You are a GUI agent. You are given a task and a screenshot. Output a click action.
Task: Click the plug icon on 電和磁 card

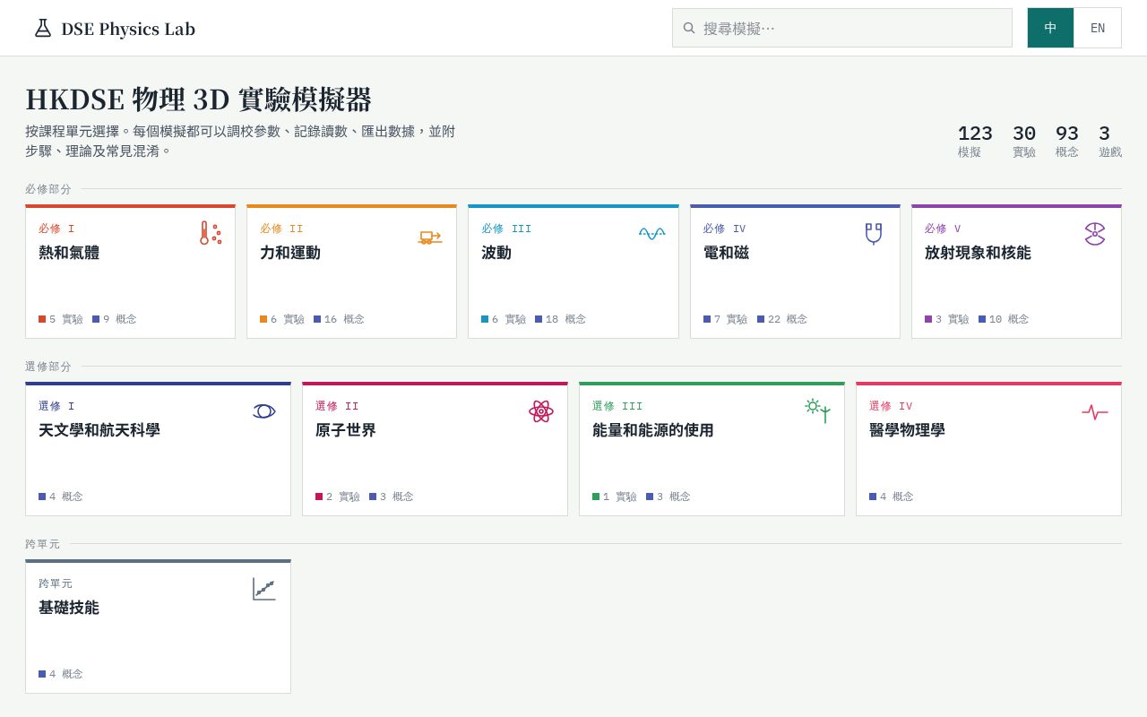point(874,234)
